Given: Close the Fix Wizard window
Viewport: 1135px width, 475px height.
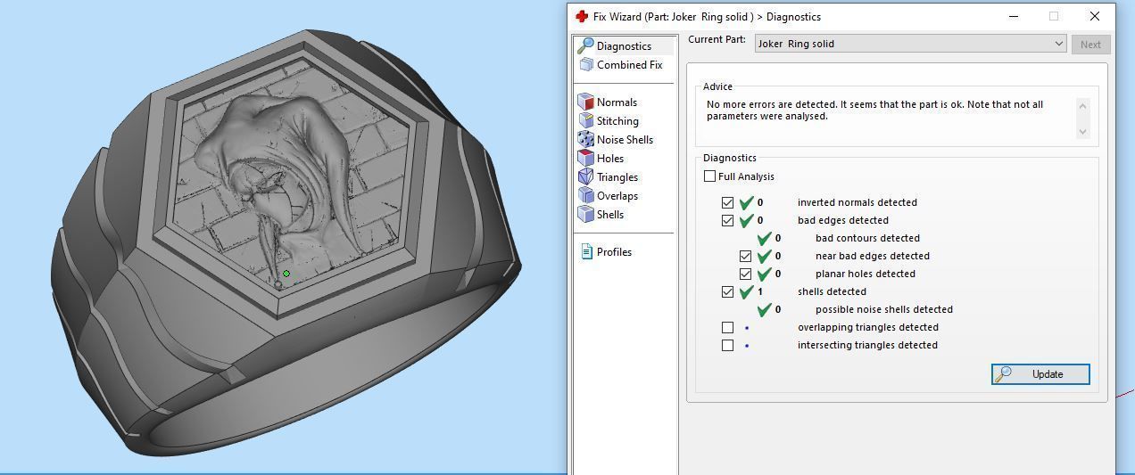Looking at the screenshot, I should (1095, 16).
